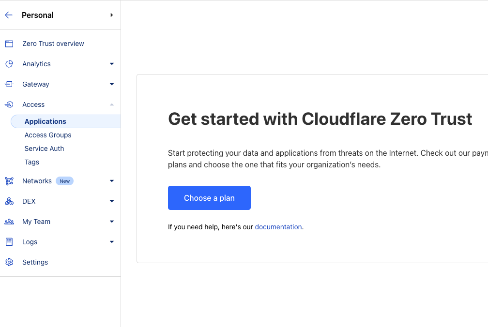Viewport: 488px width, 327px height.
Task: Open DEX via its sidebar icon
Action: coord(9,201)
